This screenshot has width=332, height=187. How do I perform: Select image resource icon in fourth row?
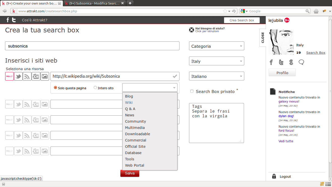click(45, 135)
